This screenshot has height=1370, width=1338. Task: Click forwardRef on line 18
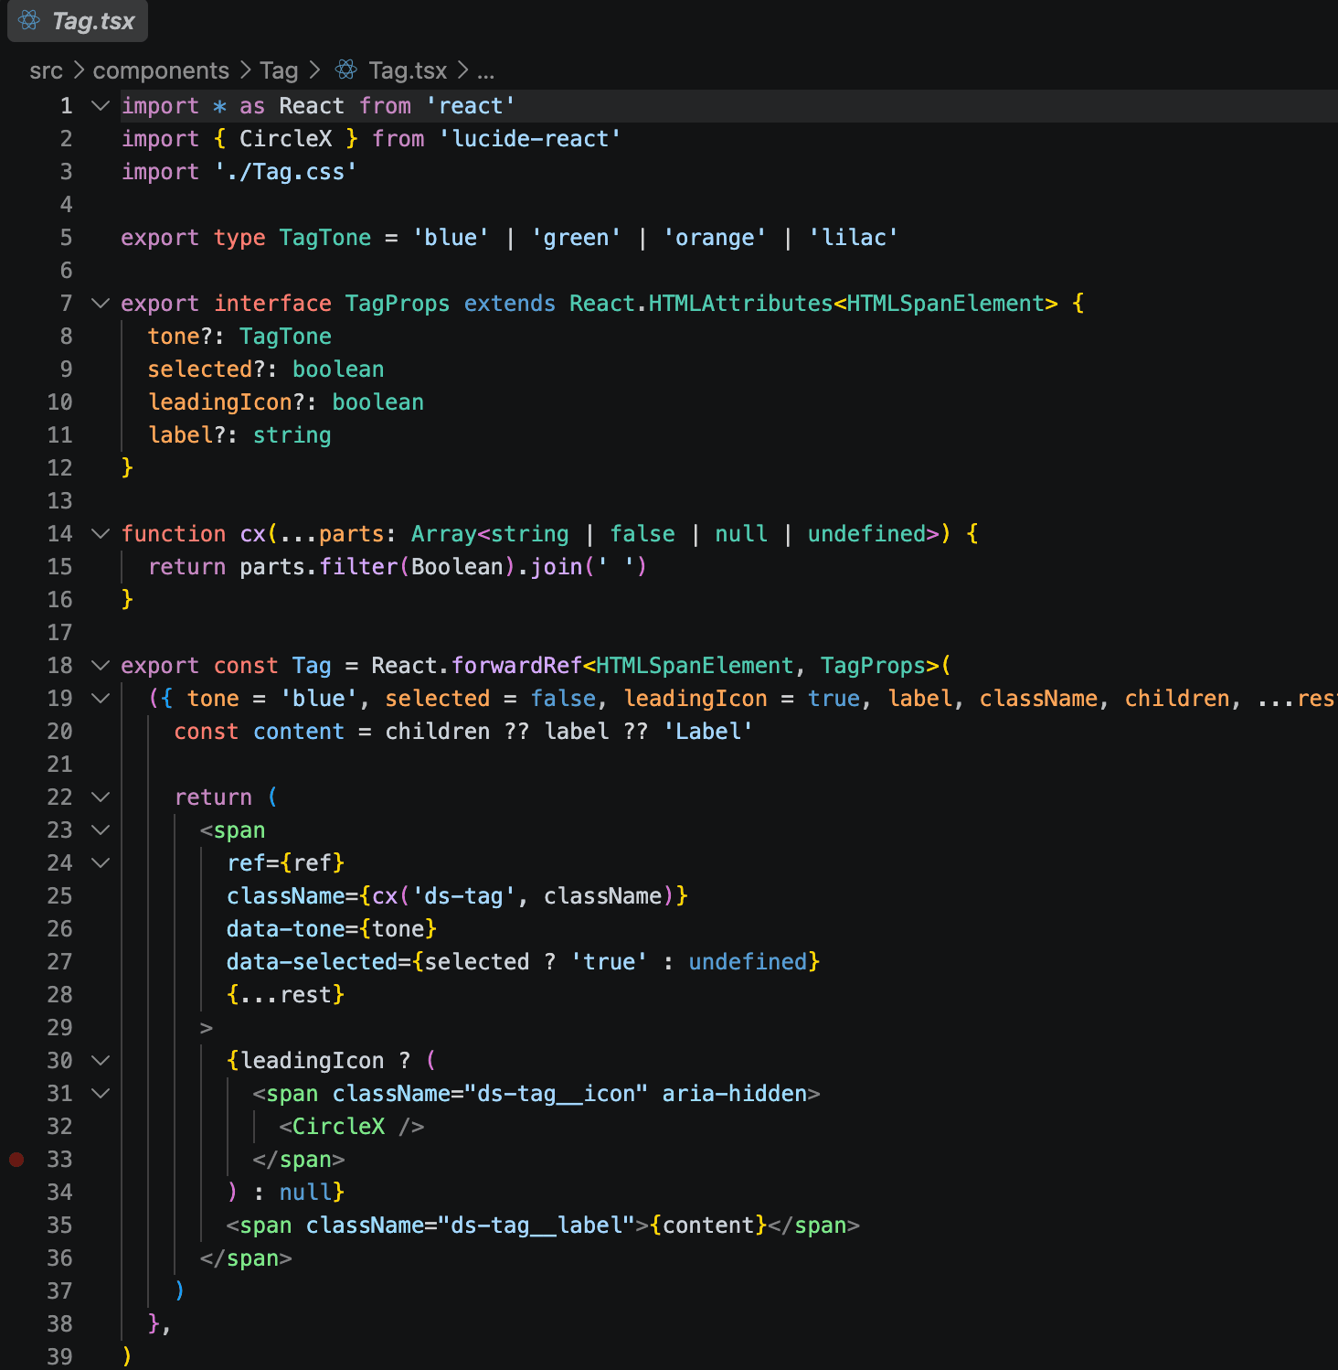[x=516, y=666]
